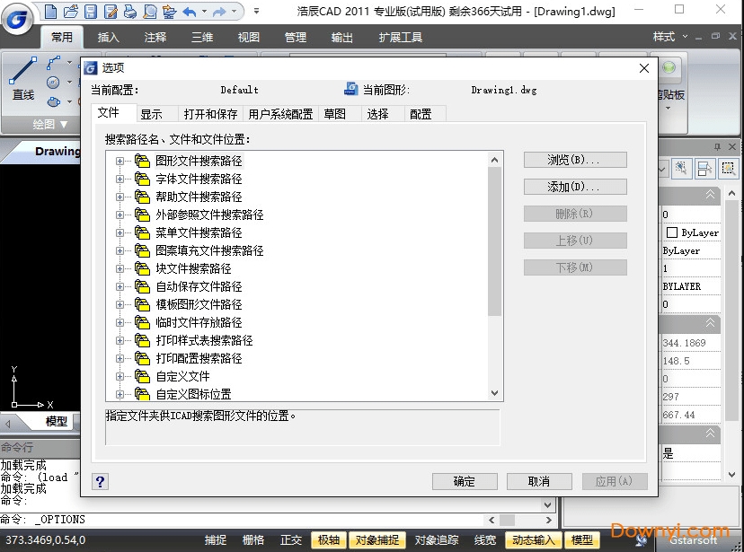This screenshot has width=744, height=552.
Task: Open the 插入 ribbon tab
Action: (107, 37)
